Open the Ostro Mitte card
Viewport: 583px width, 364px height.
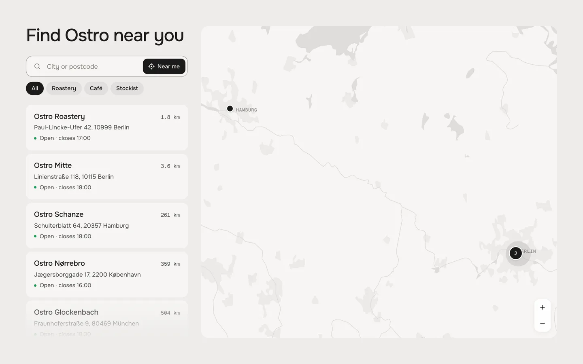point(107,176)
